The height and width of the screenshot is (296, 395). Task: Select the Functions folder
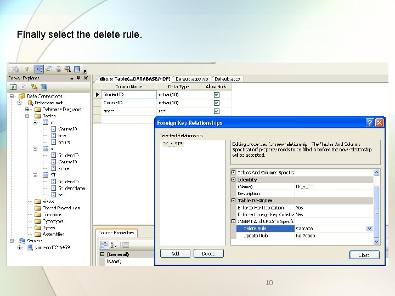click(x=48, y=214)
